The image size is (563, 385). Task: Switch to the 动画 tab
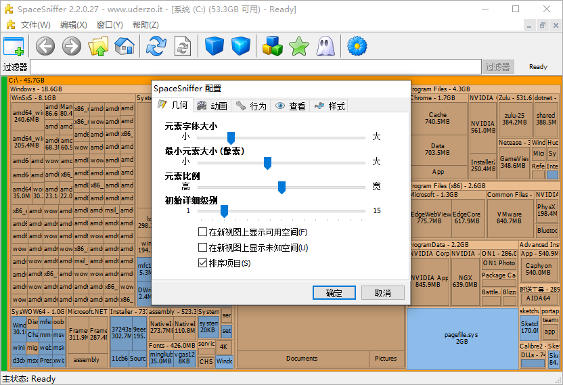pyautogui.click(x=212, y=106)
